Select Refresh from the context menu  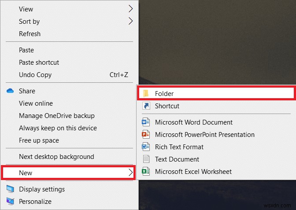(x=30, y=34)
